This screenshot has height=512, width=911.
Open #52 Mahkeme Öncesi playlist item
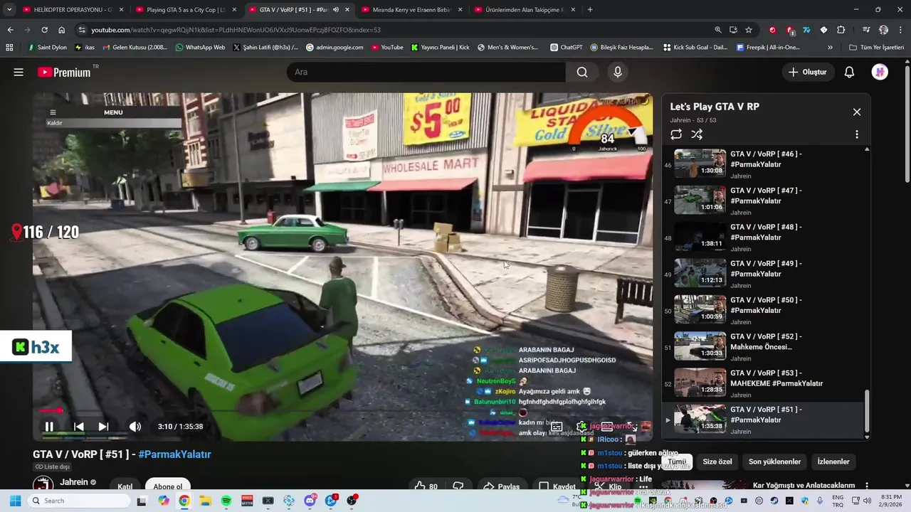[x=765, y=347]
